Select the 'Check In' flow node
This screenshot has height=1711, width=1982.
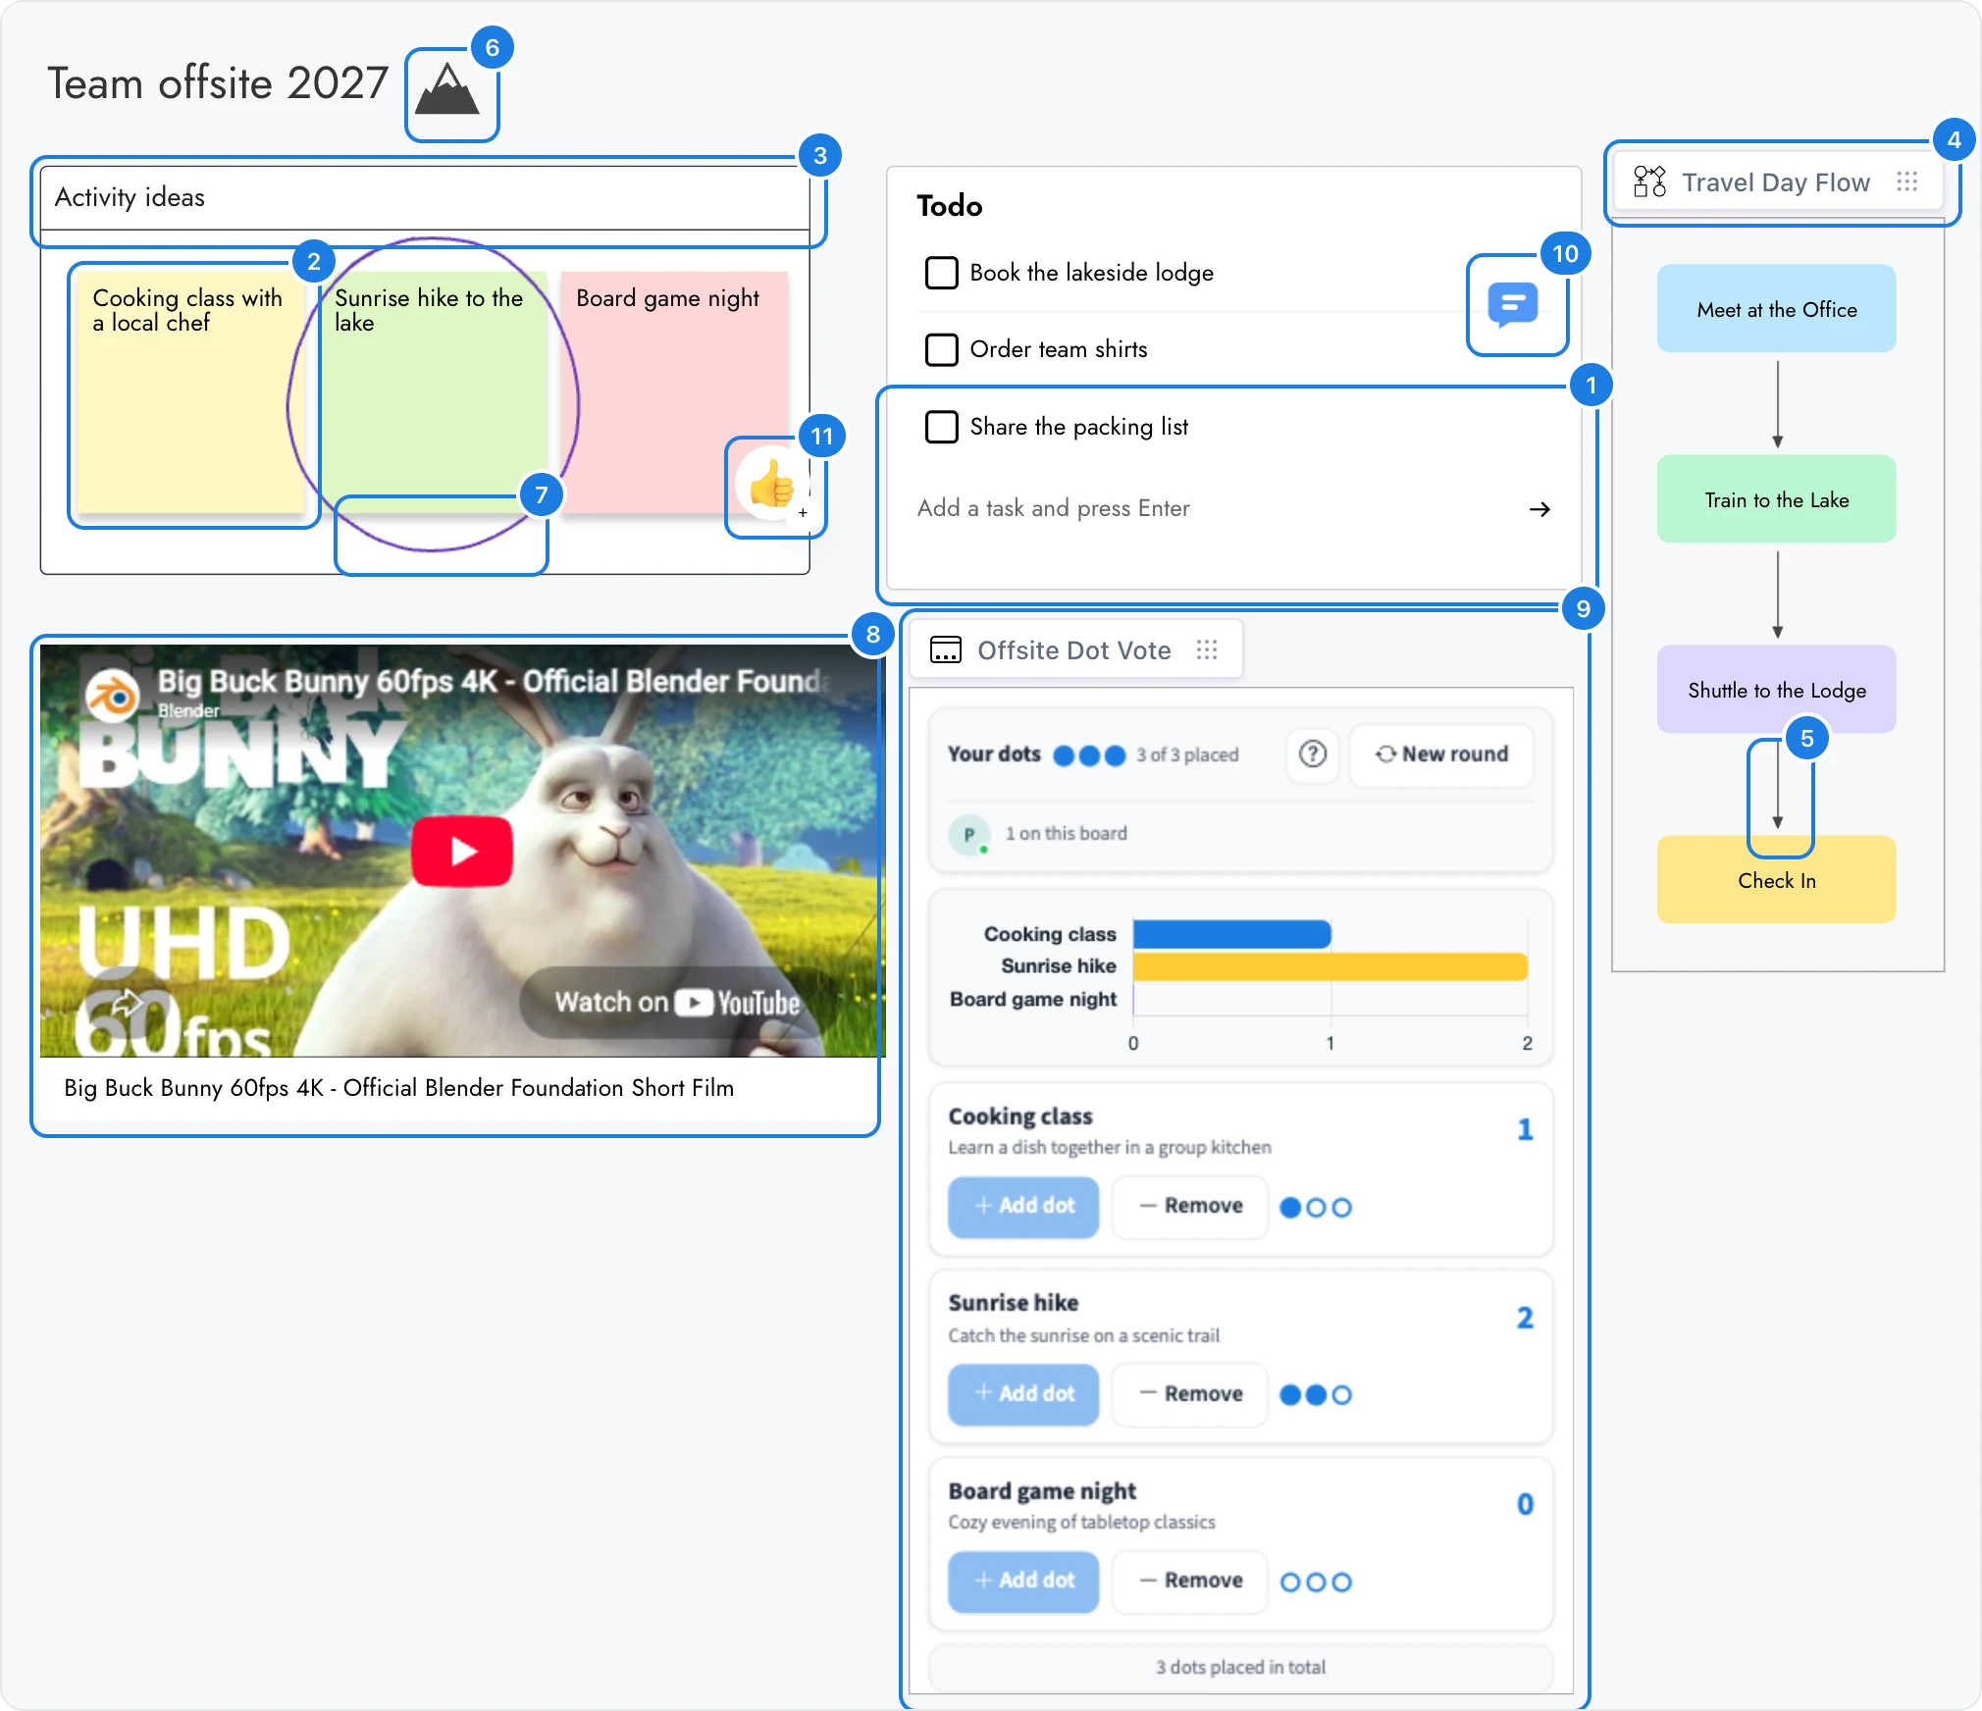pyautogui.click(x=1777, y=880)
